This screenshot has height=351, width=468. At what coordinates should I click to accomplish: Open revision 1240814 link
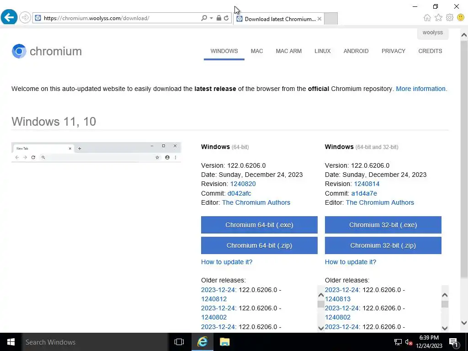pyautogui.click(x=367, y=184)
